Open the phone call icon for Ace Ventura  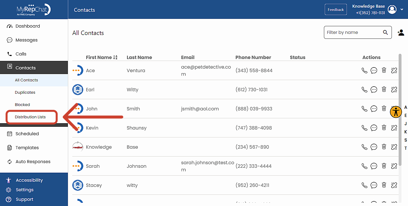coord(364,70)
